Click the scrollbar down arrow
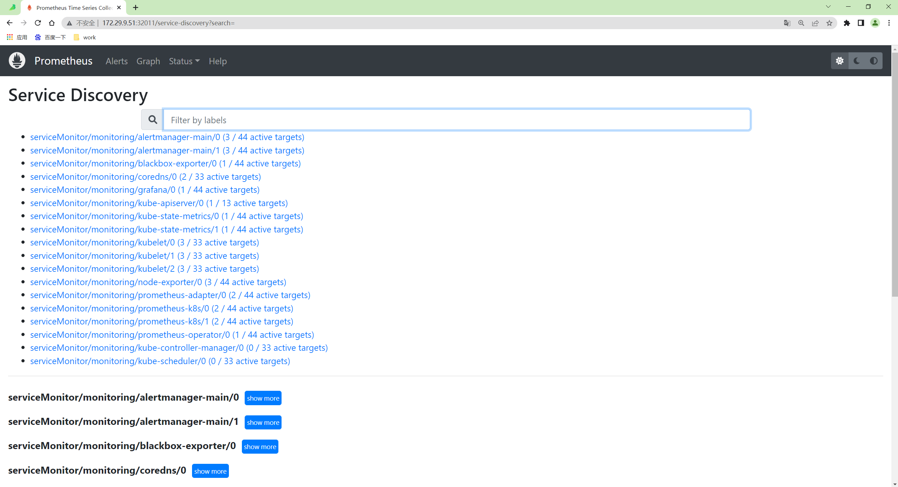 (894, 484)
